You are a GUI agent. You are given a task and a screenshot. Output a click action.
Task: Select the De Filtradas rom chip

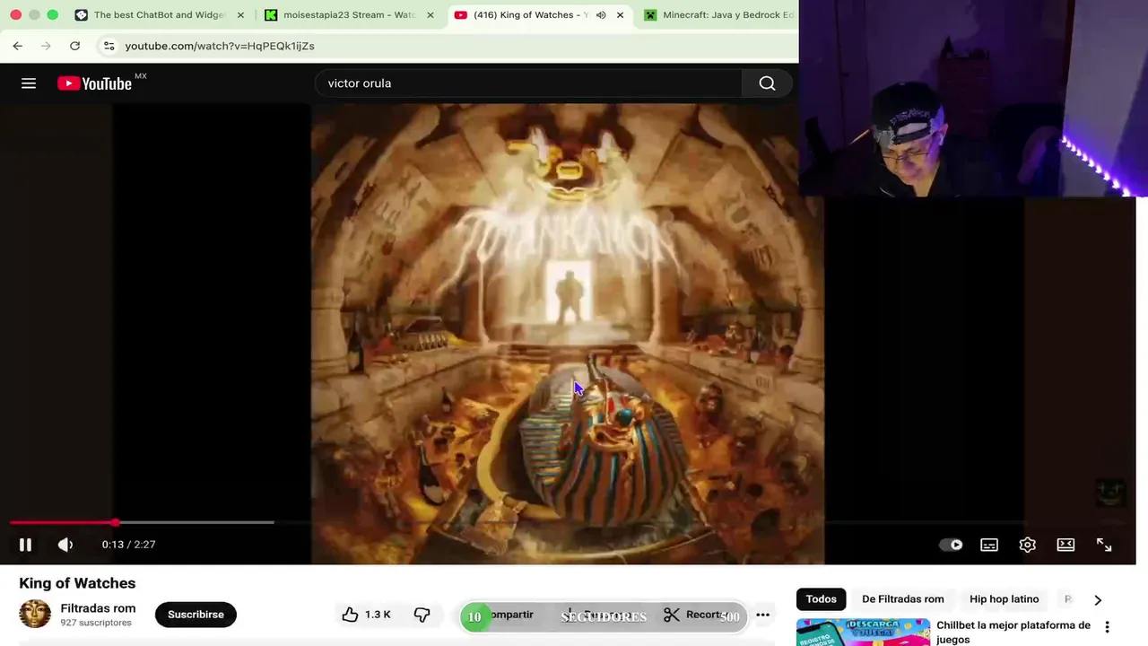(x=903, y=599)
